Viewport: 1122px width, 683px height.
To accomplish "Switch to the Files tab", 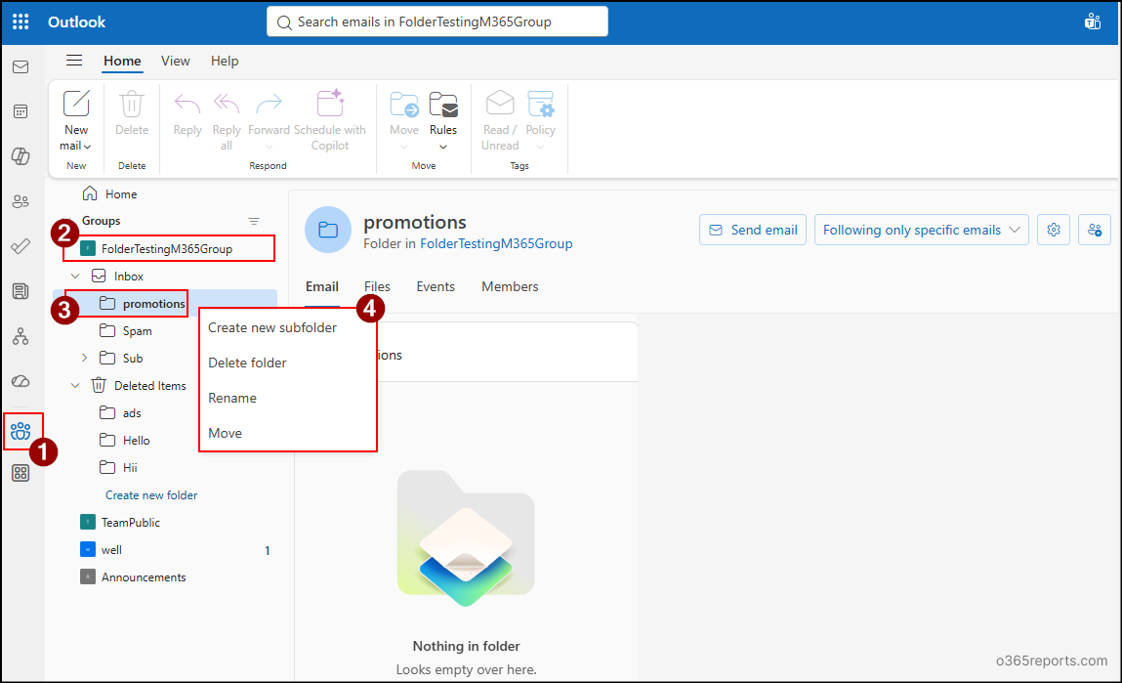I will pos(377,286).
